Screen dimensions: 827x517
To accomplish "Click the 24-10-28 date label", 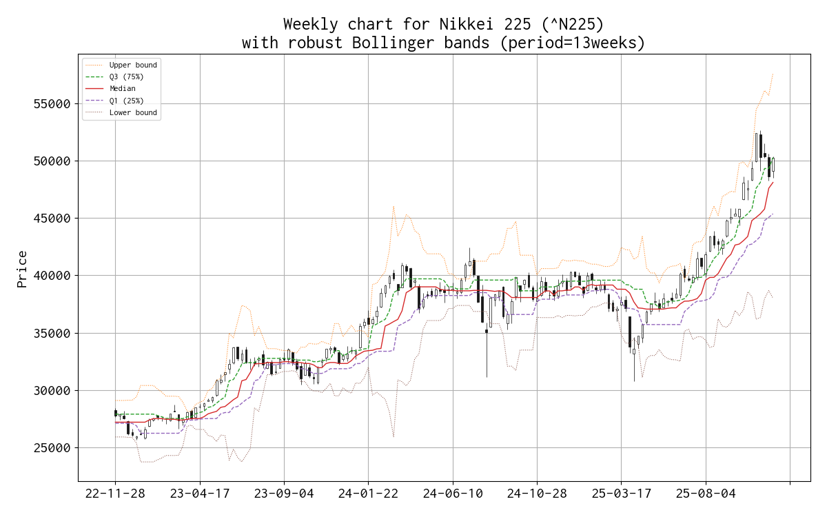I will pos(537,495).
